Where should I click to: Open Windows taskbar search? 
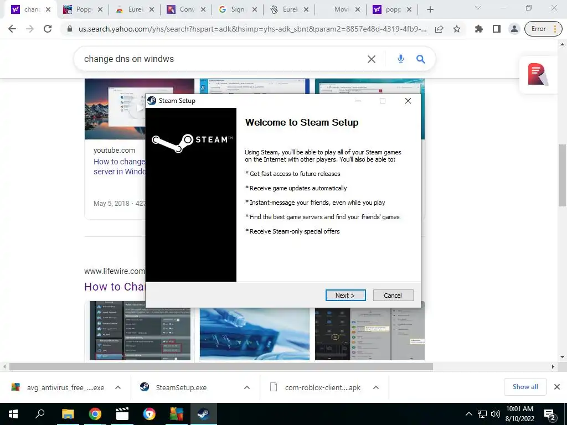coord(40,414)
